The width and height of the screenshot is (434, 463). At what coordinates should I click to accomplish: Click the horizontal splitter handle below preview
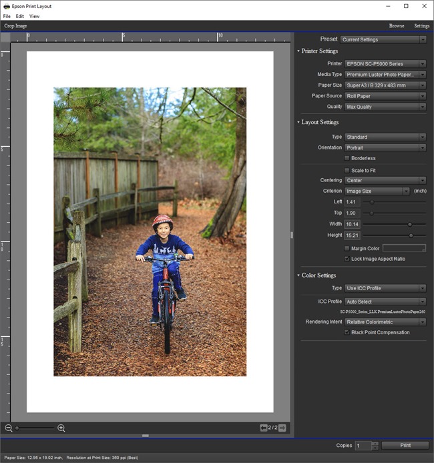click(x=146, y=436)
